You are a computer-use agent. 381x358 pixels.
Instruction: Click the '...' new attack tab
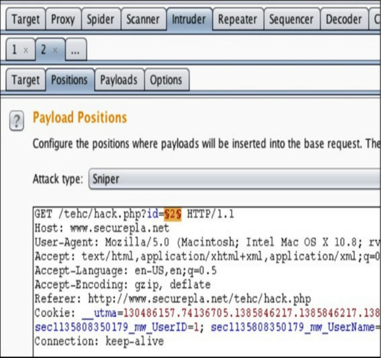coord(76,50)
